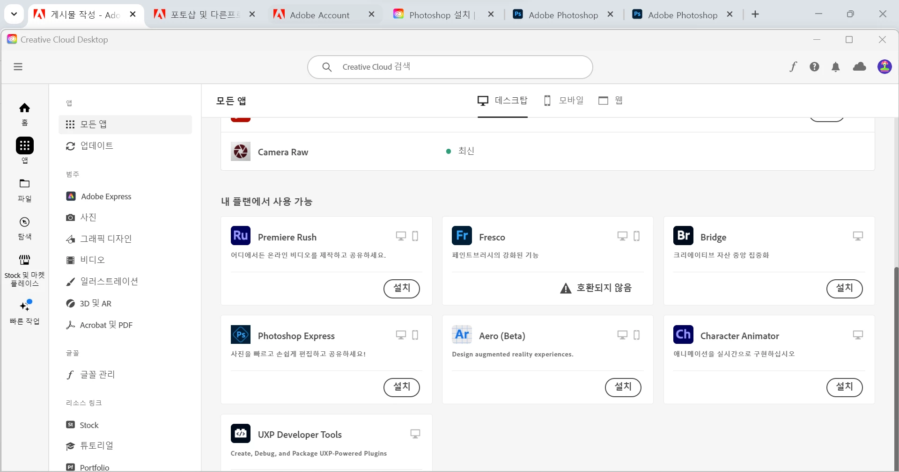Click the Camera Raw app icon
Image resolution: width=899 pixels, height=472 pixels.
coord(241,152)
